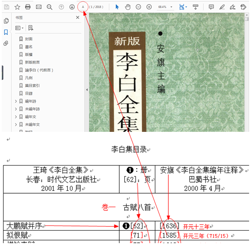The image size is (250, 244).
Task: Send file by email using the envelope icon
Action: [x=39, y=7]
